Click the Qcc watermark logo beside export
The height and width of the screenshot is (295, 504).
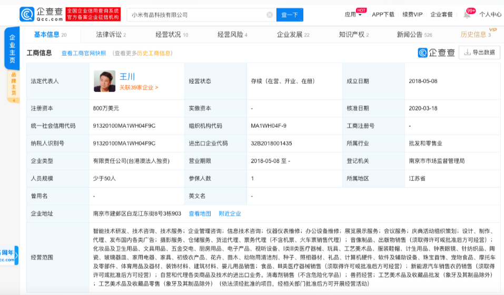(x=436, y=53)
